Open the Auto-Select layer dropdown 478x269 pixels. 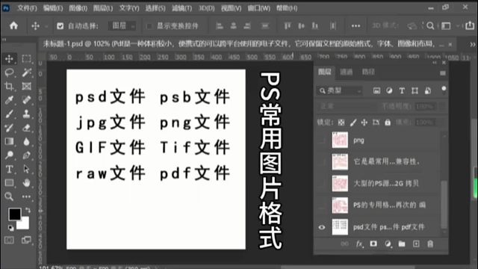click(x=122, y=26)
